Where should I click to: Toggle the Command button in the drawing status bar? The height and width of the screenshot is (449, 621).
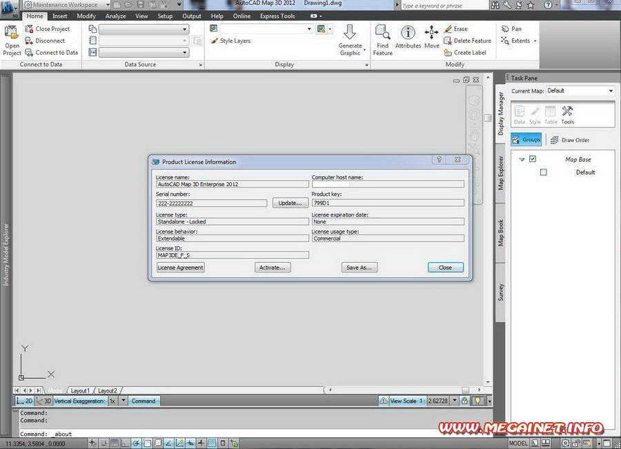pos(144,401)
